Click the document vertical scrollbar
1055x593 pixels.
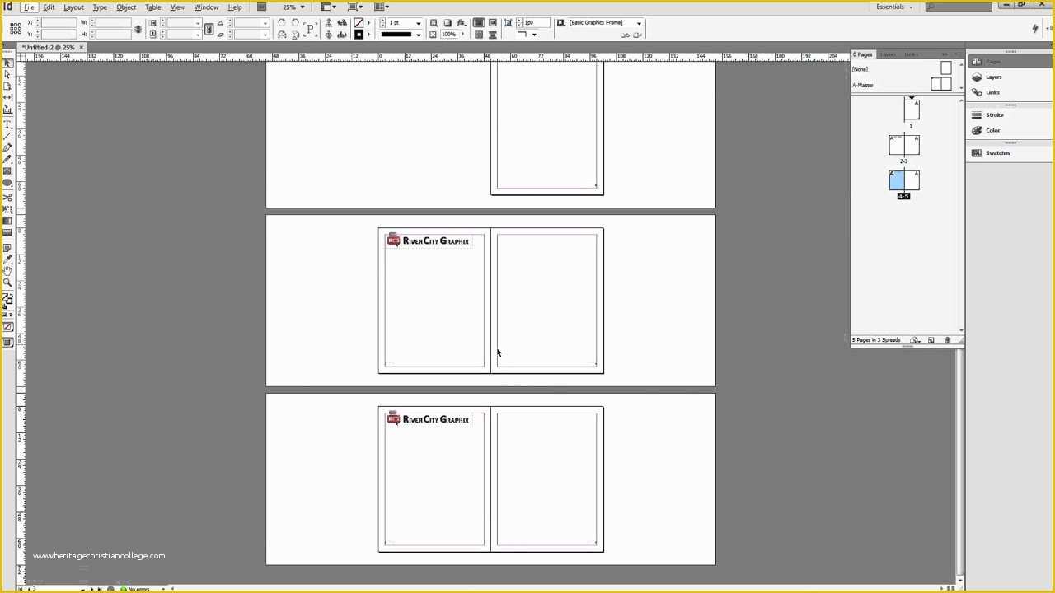pyautogui.click(x=960, y=461)
